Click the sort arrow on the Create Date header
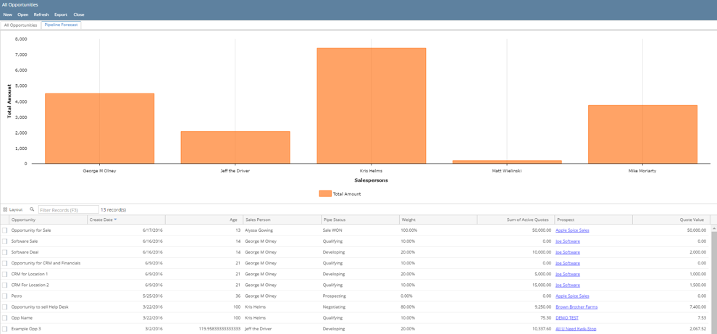 coord(115,220)
